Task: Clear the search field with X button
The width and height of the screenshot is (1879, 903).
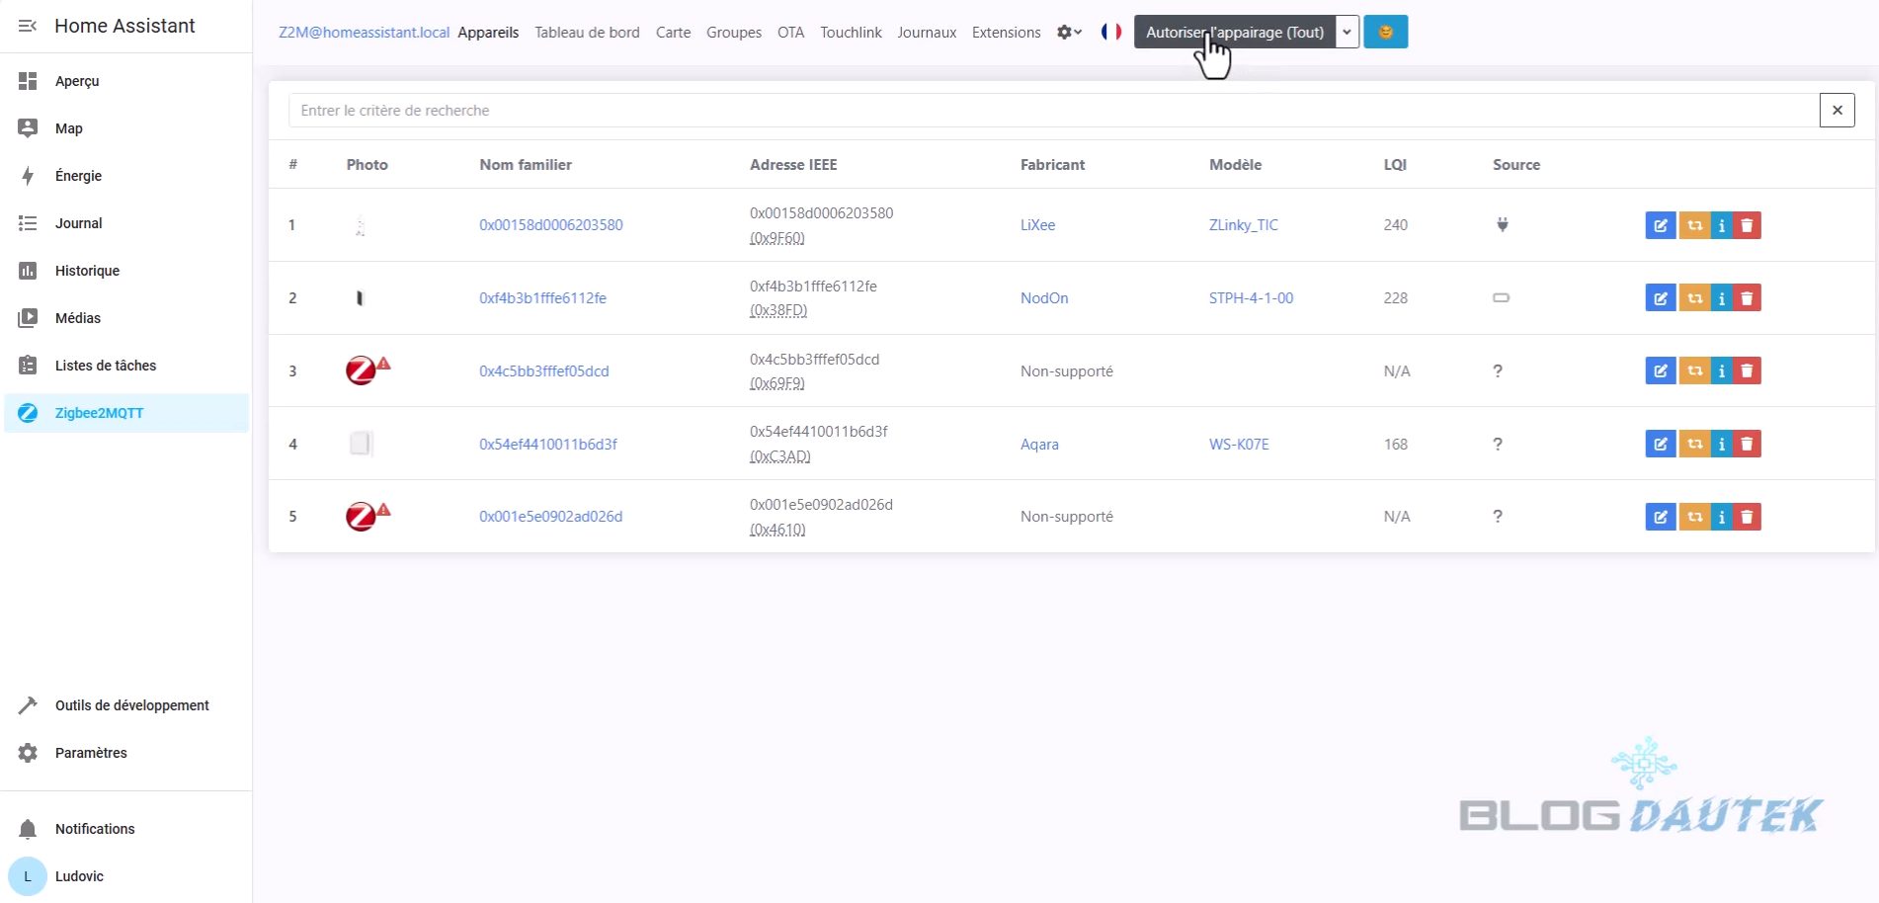Action: 1837,111
